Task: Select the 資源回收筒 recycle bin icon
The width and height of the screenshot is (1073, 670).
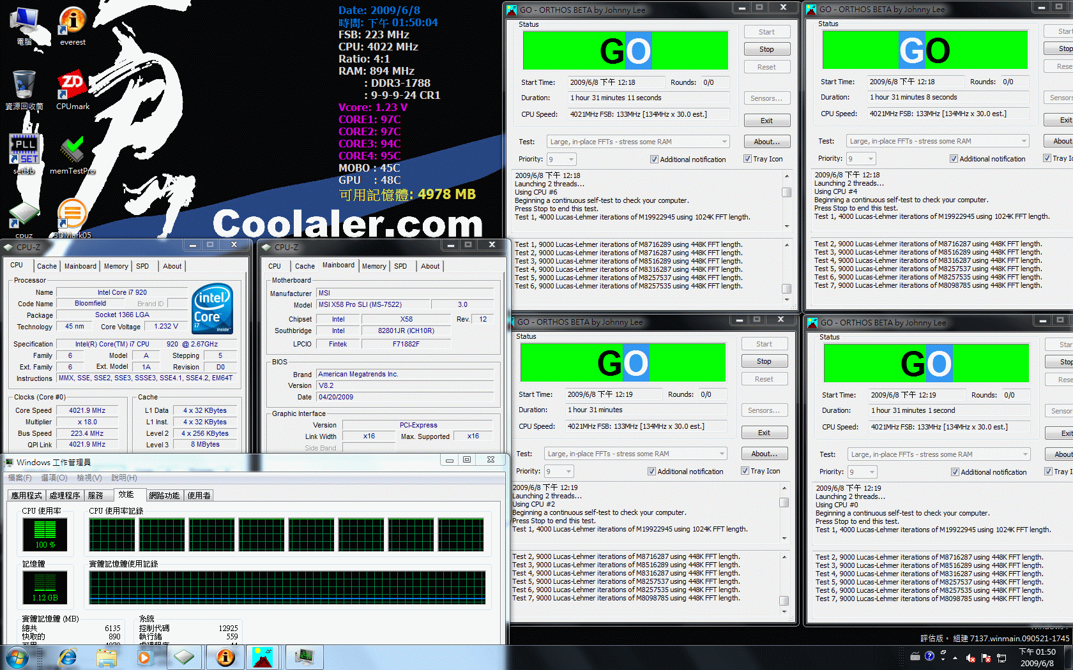Action: coord(24,90)
